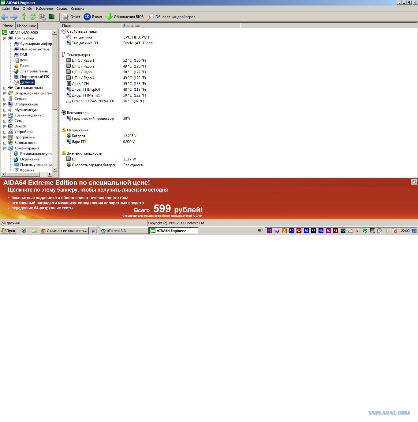Click the AIDA64 Extreme Edition license banner
This screenshot has width=418, height=422.
(209, 199)
